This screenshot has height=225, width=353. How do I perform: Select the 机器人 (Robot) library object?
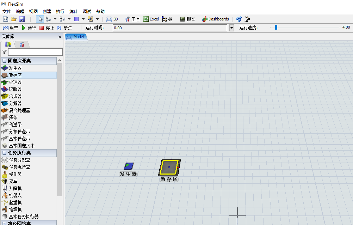click(15, 195)
